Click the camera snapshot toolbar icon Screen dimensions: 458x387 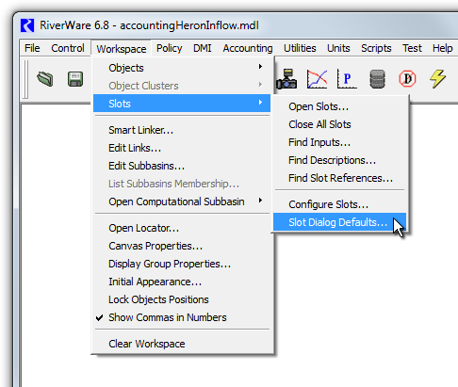click(286, 79)
